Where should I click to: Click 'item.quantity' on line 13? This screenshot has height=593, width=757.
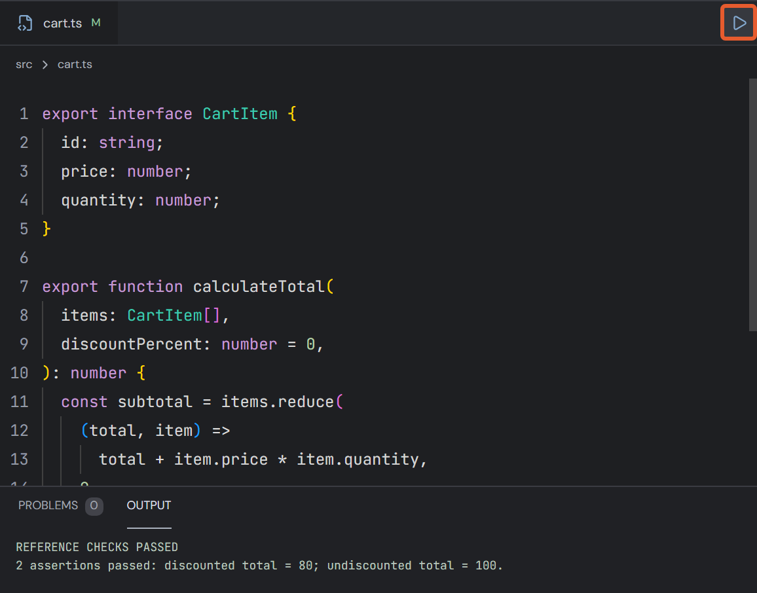(x=358, y=459)
